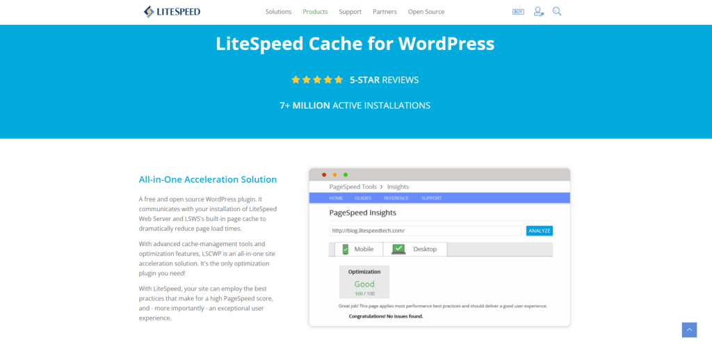Click the blog.litespeedtech.com URL field

(426, 231)
